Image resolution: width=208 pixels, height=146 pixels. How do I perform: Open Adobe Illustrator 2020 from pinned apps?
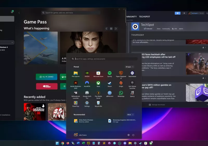click(x=76, y=83)
